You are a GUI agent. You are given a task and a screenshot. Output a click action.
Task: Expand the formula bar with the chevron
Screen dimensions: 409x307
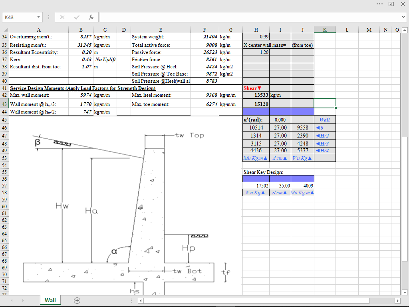404,17
